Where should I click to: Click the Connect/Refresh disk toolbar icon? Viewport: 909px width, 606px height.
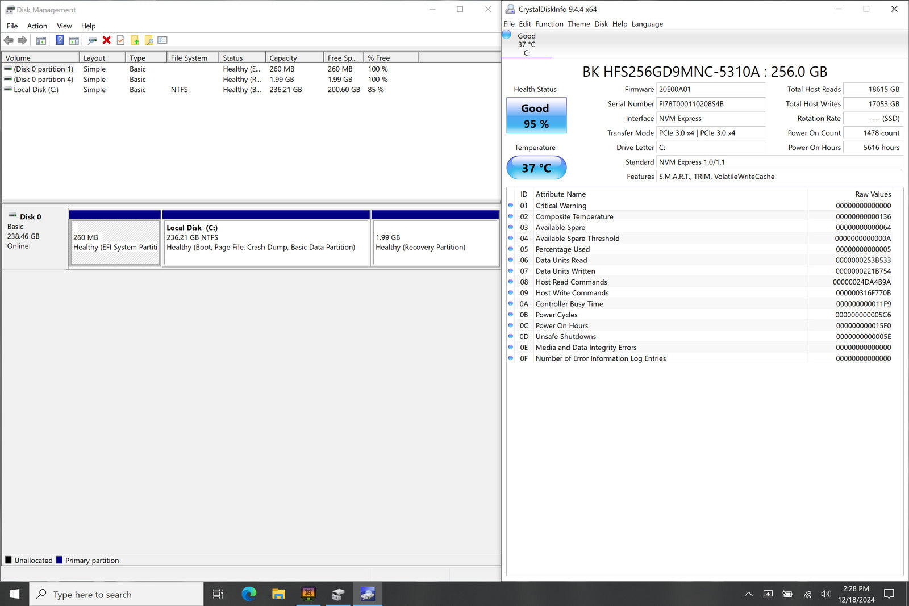(92, 40)
